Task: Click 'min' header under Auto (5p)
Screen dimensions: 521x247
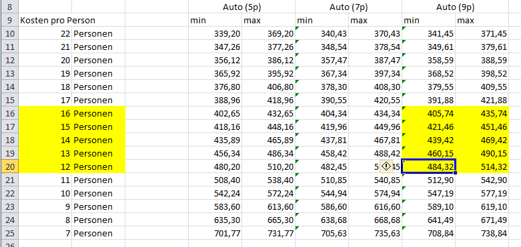Action: click(215, 20)
